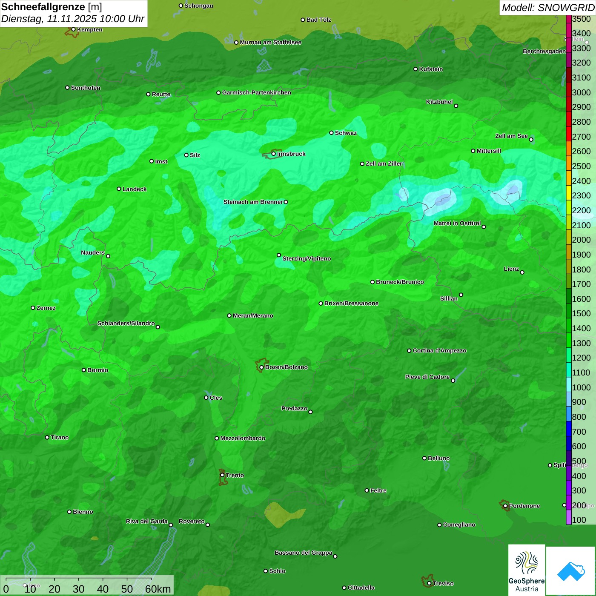Image resolution: width=596 pixels, height=596 pixels.
Task: Click the Schneefallgrenze [m] map title
Action: pos(52,7)
